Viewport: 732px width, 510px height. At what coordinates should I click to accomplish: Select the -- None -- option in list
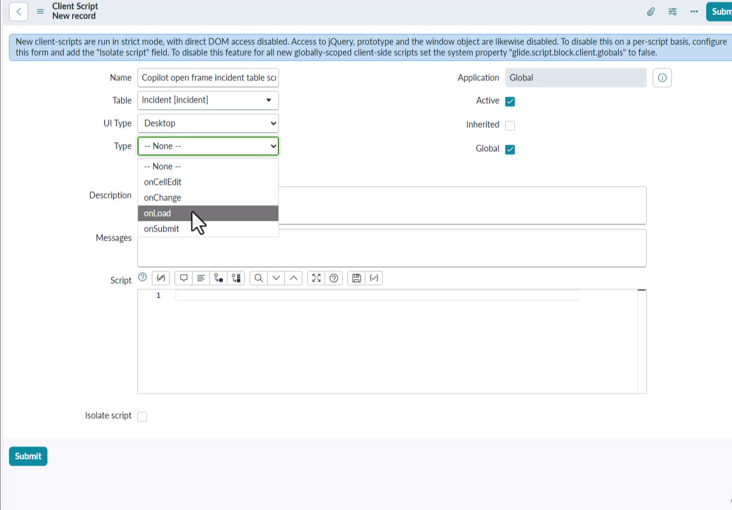tap(208, 166)
